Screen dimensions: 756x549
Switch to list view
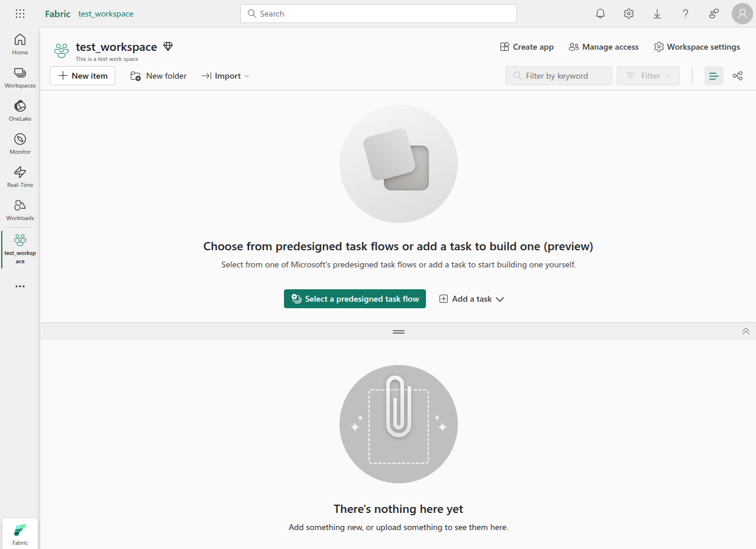click(714, 76)
